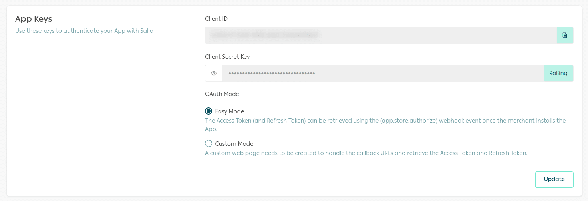Click the App Keys heading
Image resolution: width=588 pixels, height=201 pixels.
click(x=34, y=19)
